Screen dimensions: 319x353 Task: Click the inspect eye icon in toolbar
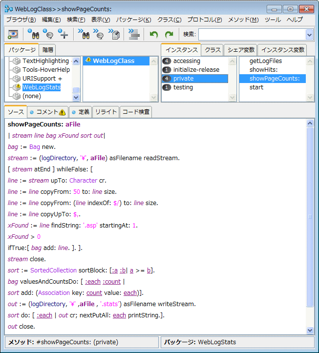(x=13, y=34)
